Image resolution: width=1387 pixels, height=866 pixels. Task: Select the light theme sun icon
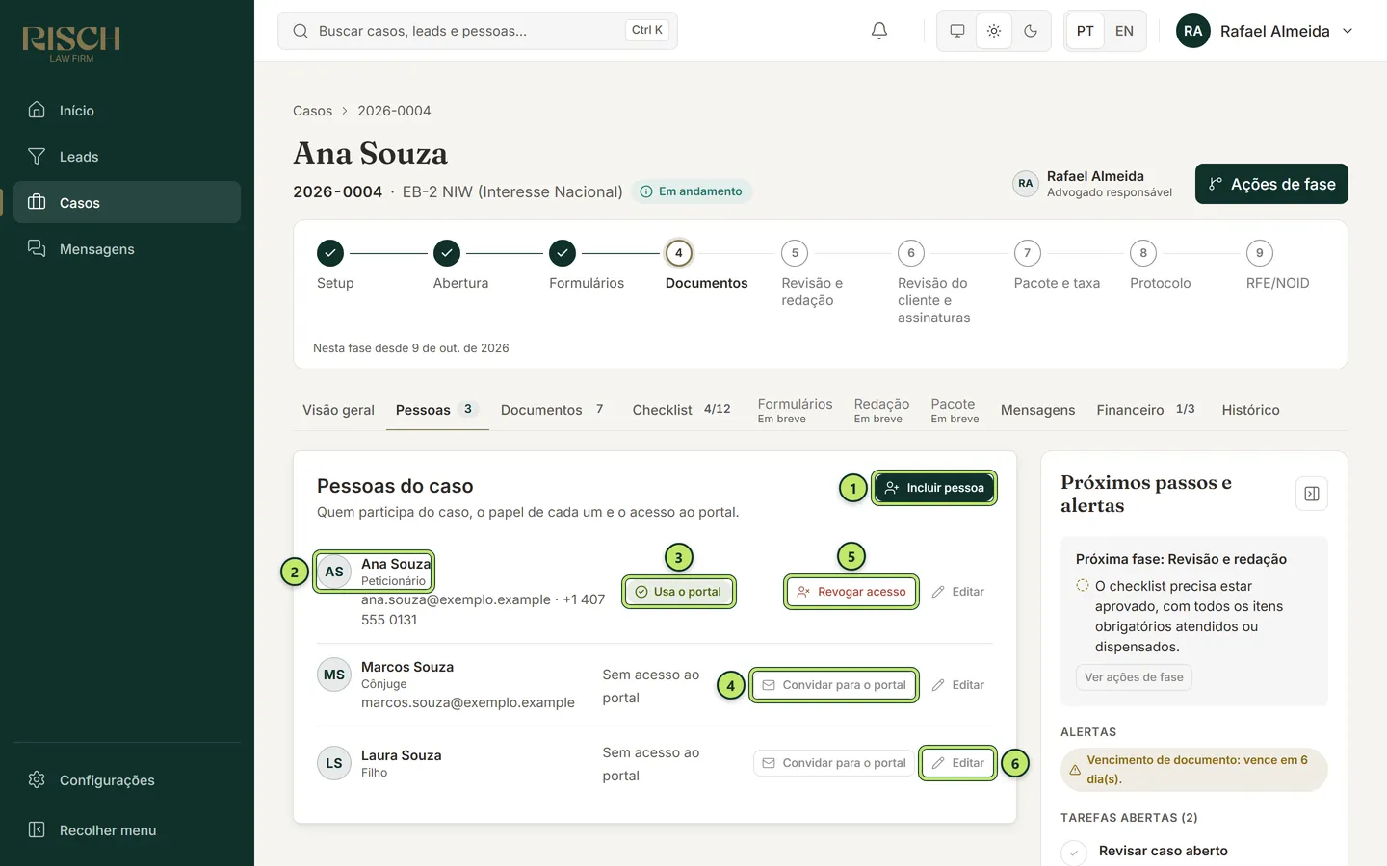tap(994, 31)
